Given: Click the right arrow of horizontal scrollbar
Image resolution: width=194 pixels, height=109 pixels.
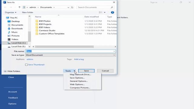Looking at the screenshot, I should (115, 47).
